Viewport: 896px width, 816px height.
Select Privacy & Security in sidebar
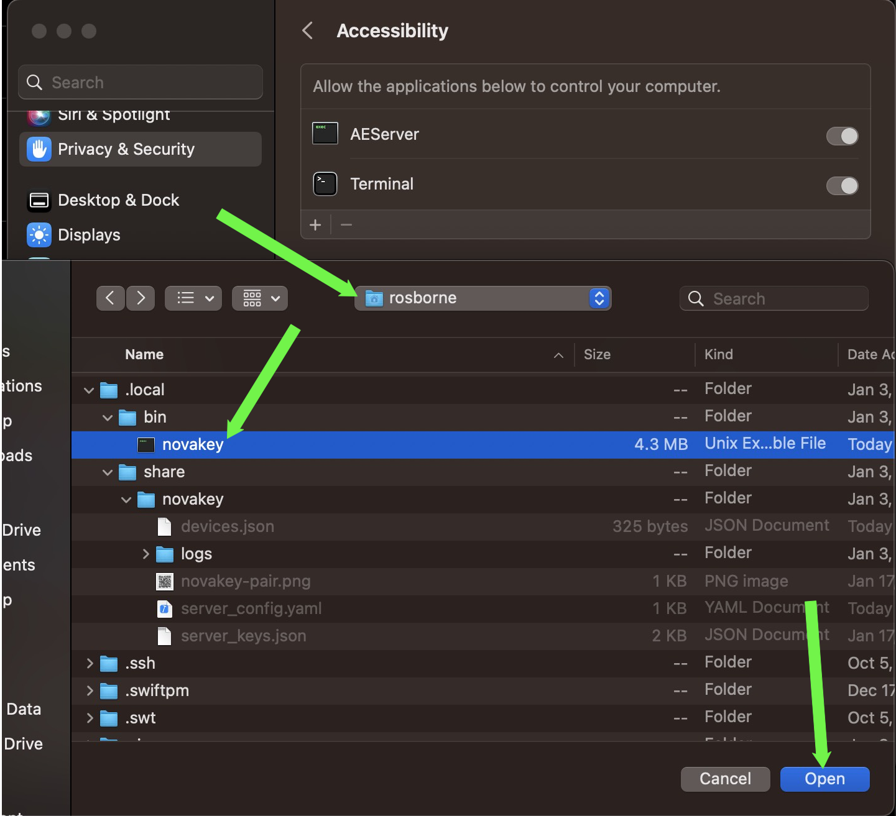tap(141, 149)
